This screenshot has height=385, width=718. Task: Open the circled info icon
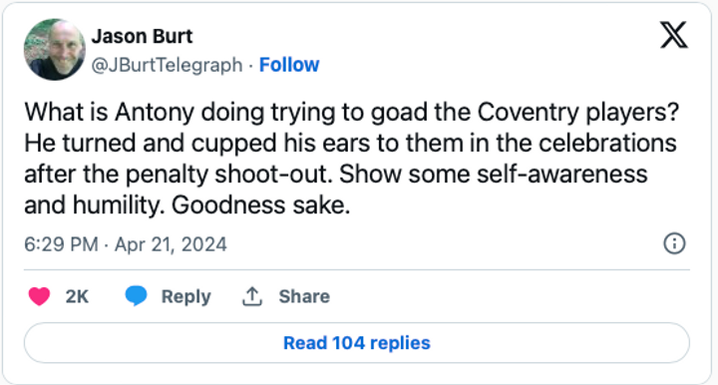click(x=674, y=243)
